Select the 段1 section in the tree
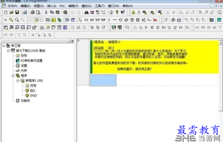 (x=33, y=90)
